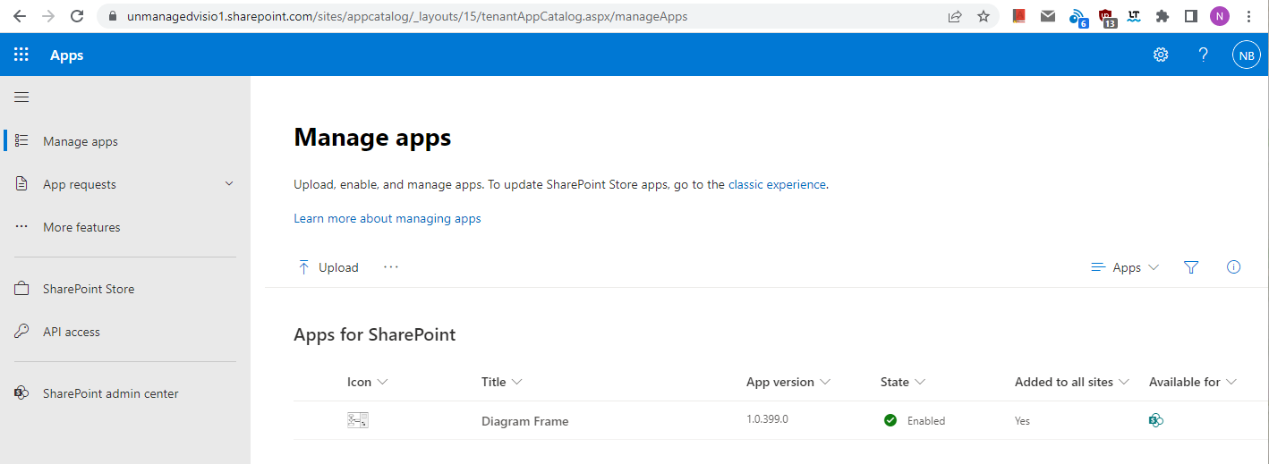
Task: Click the site lock icon in address bar
Action: point(112,16)
